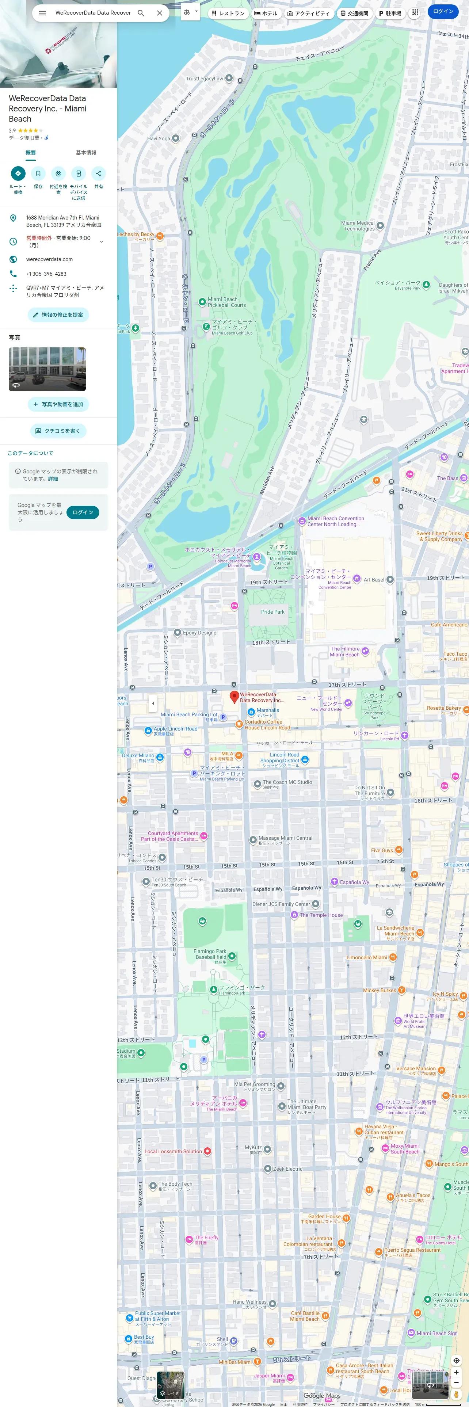Zoom in with the plus button
Image resolution: width=469 pixels, height=1407 pixels.
coord(457,1373)
